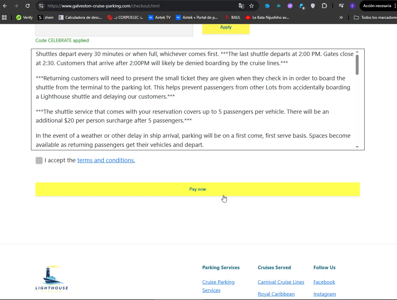Open the Todos los marcadores folder
This screenshot has width=397, height=300.
pos(375,17)
